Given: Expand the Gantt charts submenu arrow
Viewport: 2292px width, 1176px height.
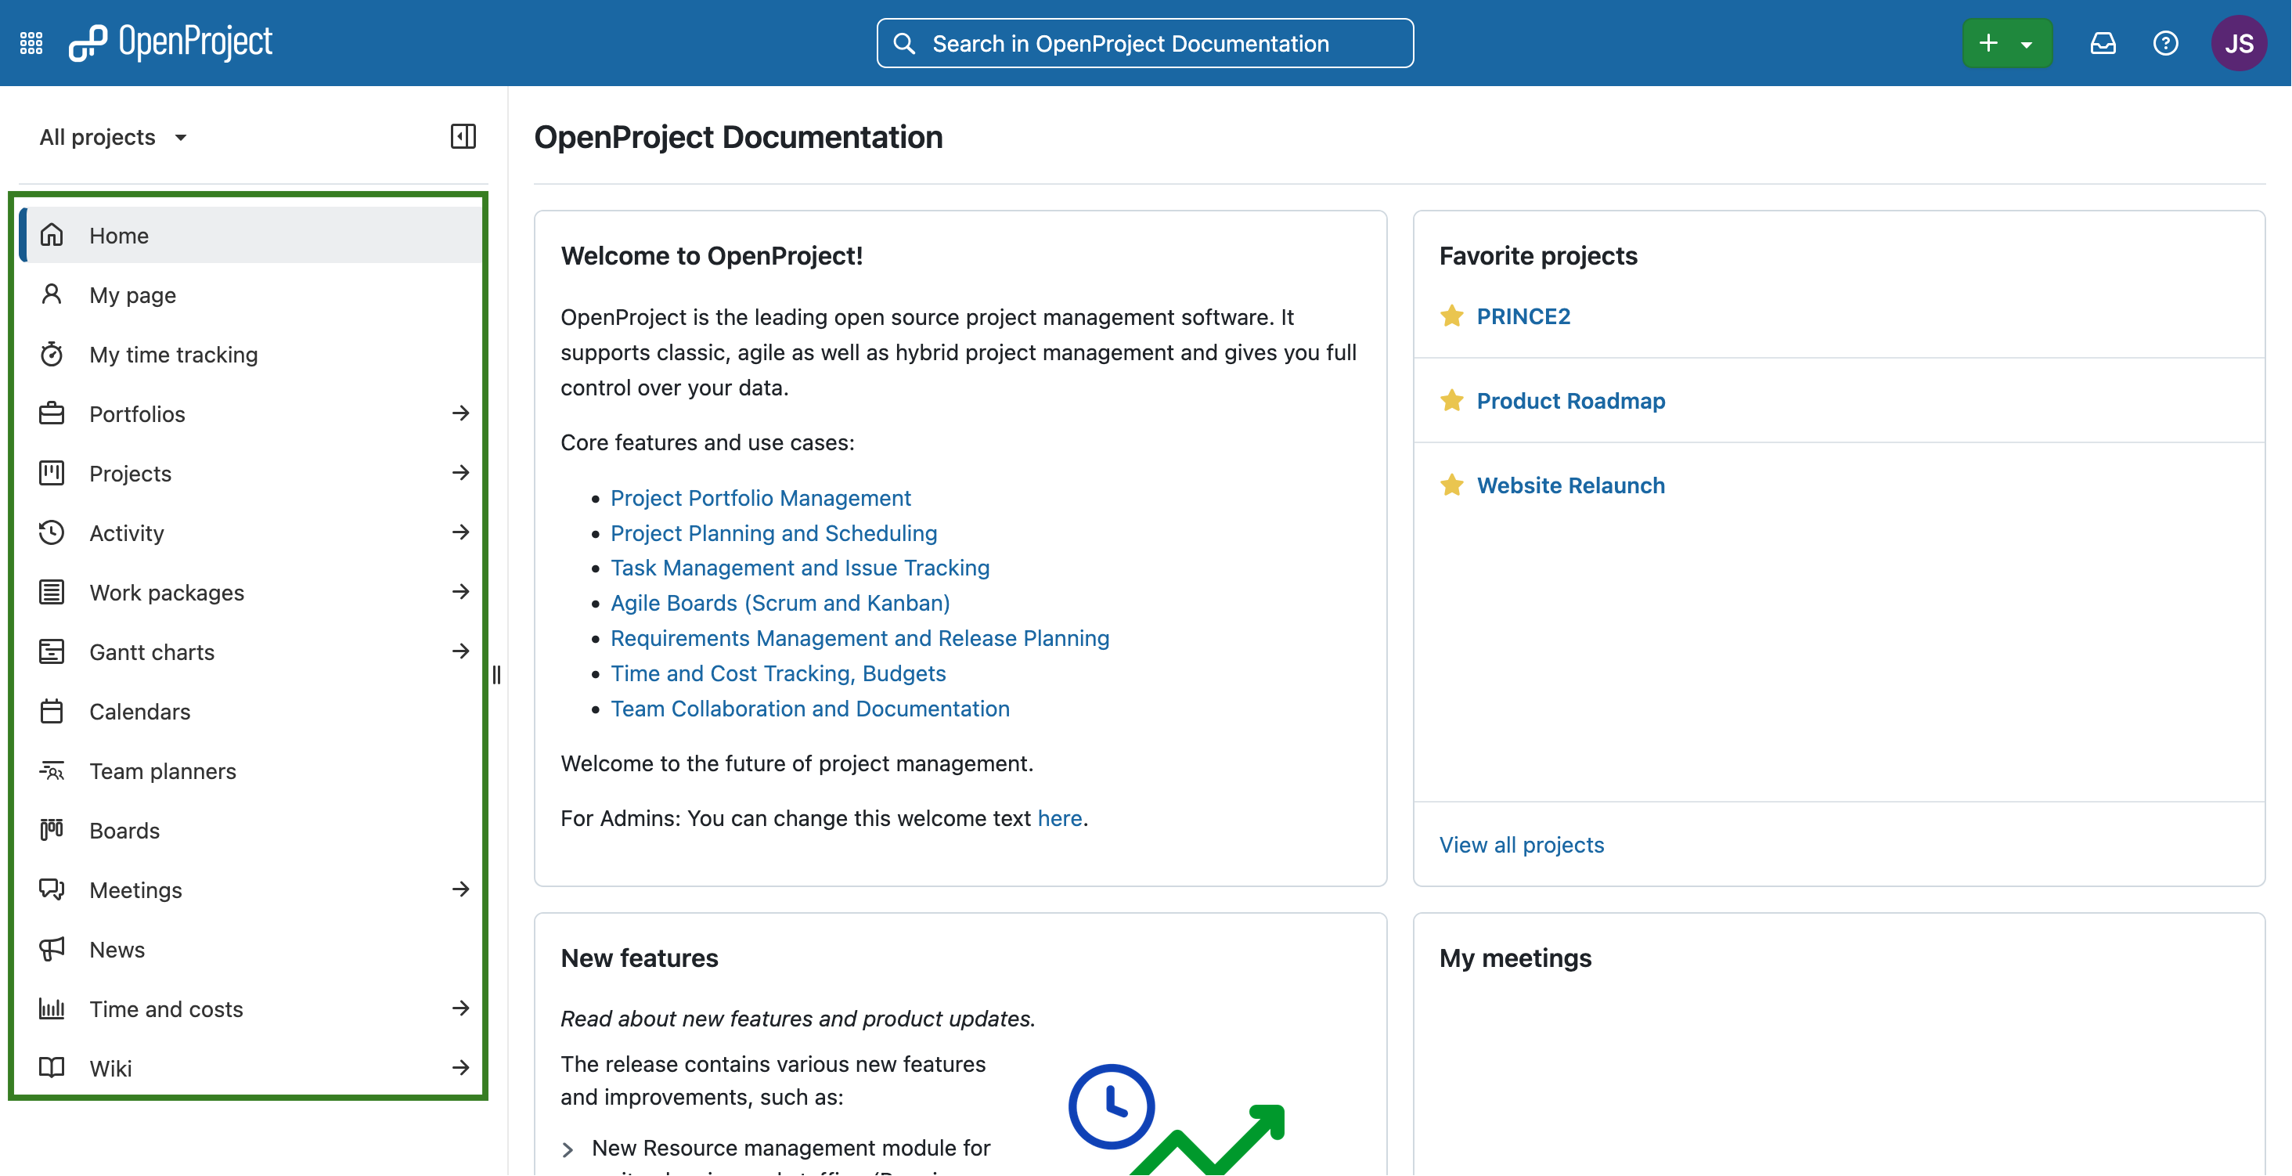Looking at the screenshot, I should [x=460, y=651].
